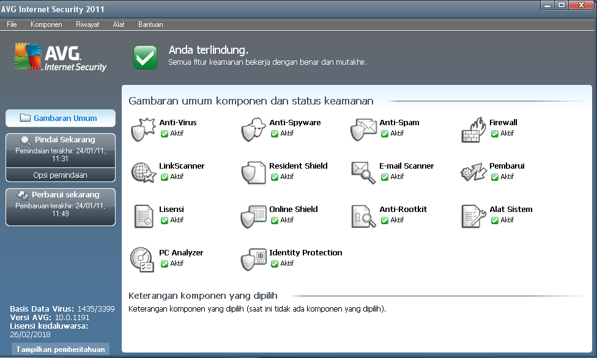Close the AVG Internet Security window
This screenshot has width=597, height=358.
point(581,5)
